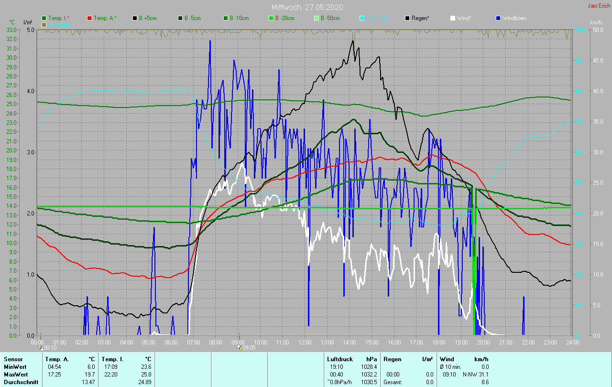Select the MaxWert row label
Image resolution: width=612 pixels, height=387 pixels.
[x=15, y=374]
